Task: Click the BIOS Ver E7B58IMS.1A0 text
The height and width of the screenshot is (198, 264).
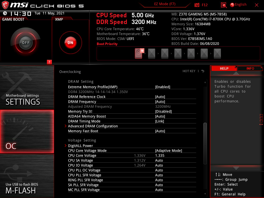Action: pos(192,39)
